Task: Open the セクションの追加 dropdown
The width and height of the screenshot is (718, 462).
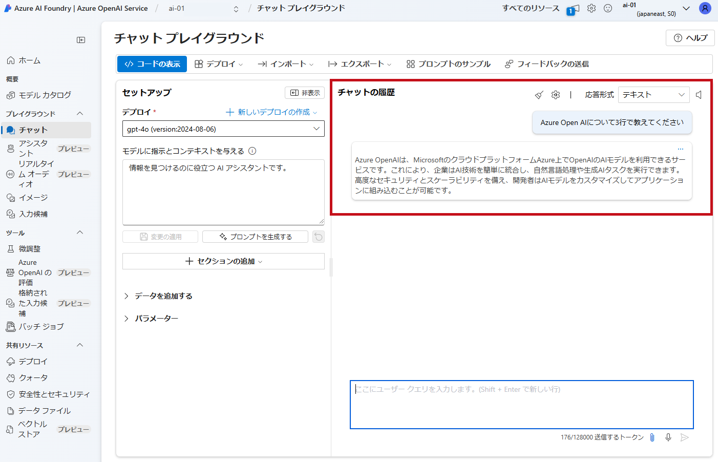Action: [223, 261]
